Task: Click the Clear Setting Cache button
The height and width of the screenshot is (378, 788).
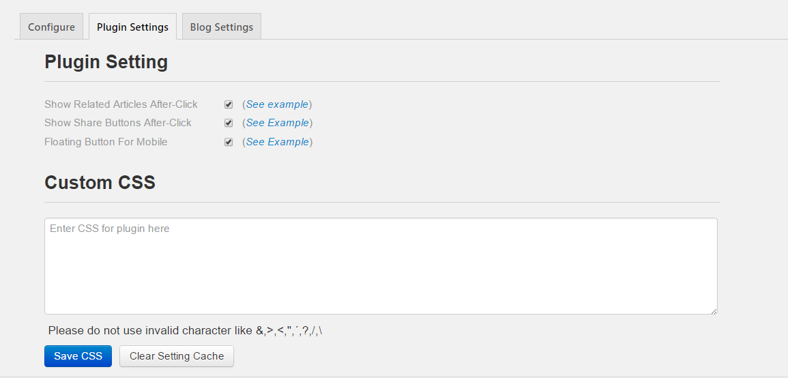Action: (177, 356)
